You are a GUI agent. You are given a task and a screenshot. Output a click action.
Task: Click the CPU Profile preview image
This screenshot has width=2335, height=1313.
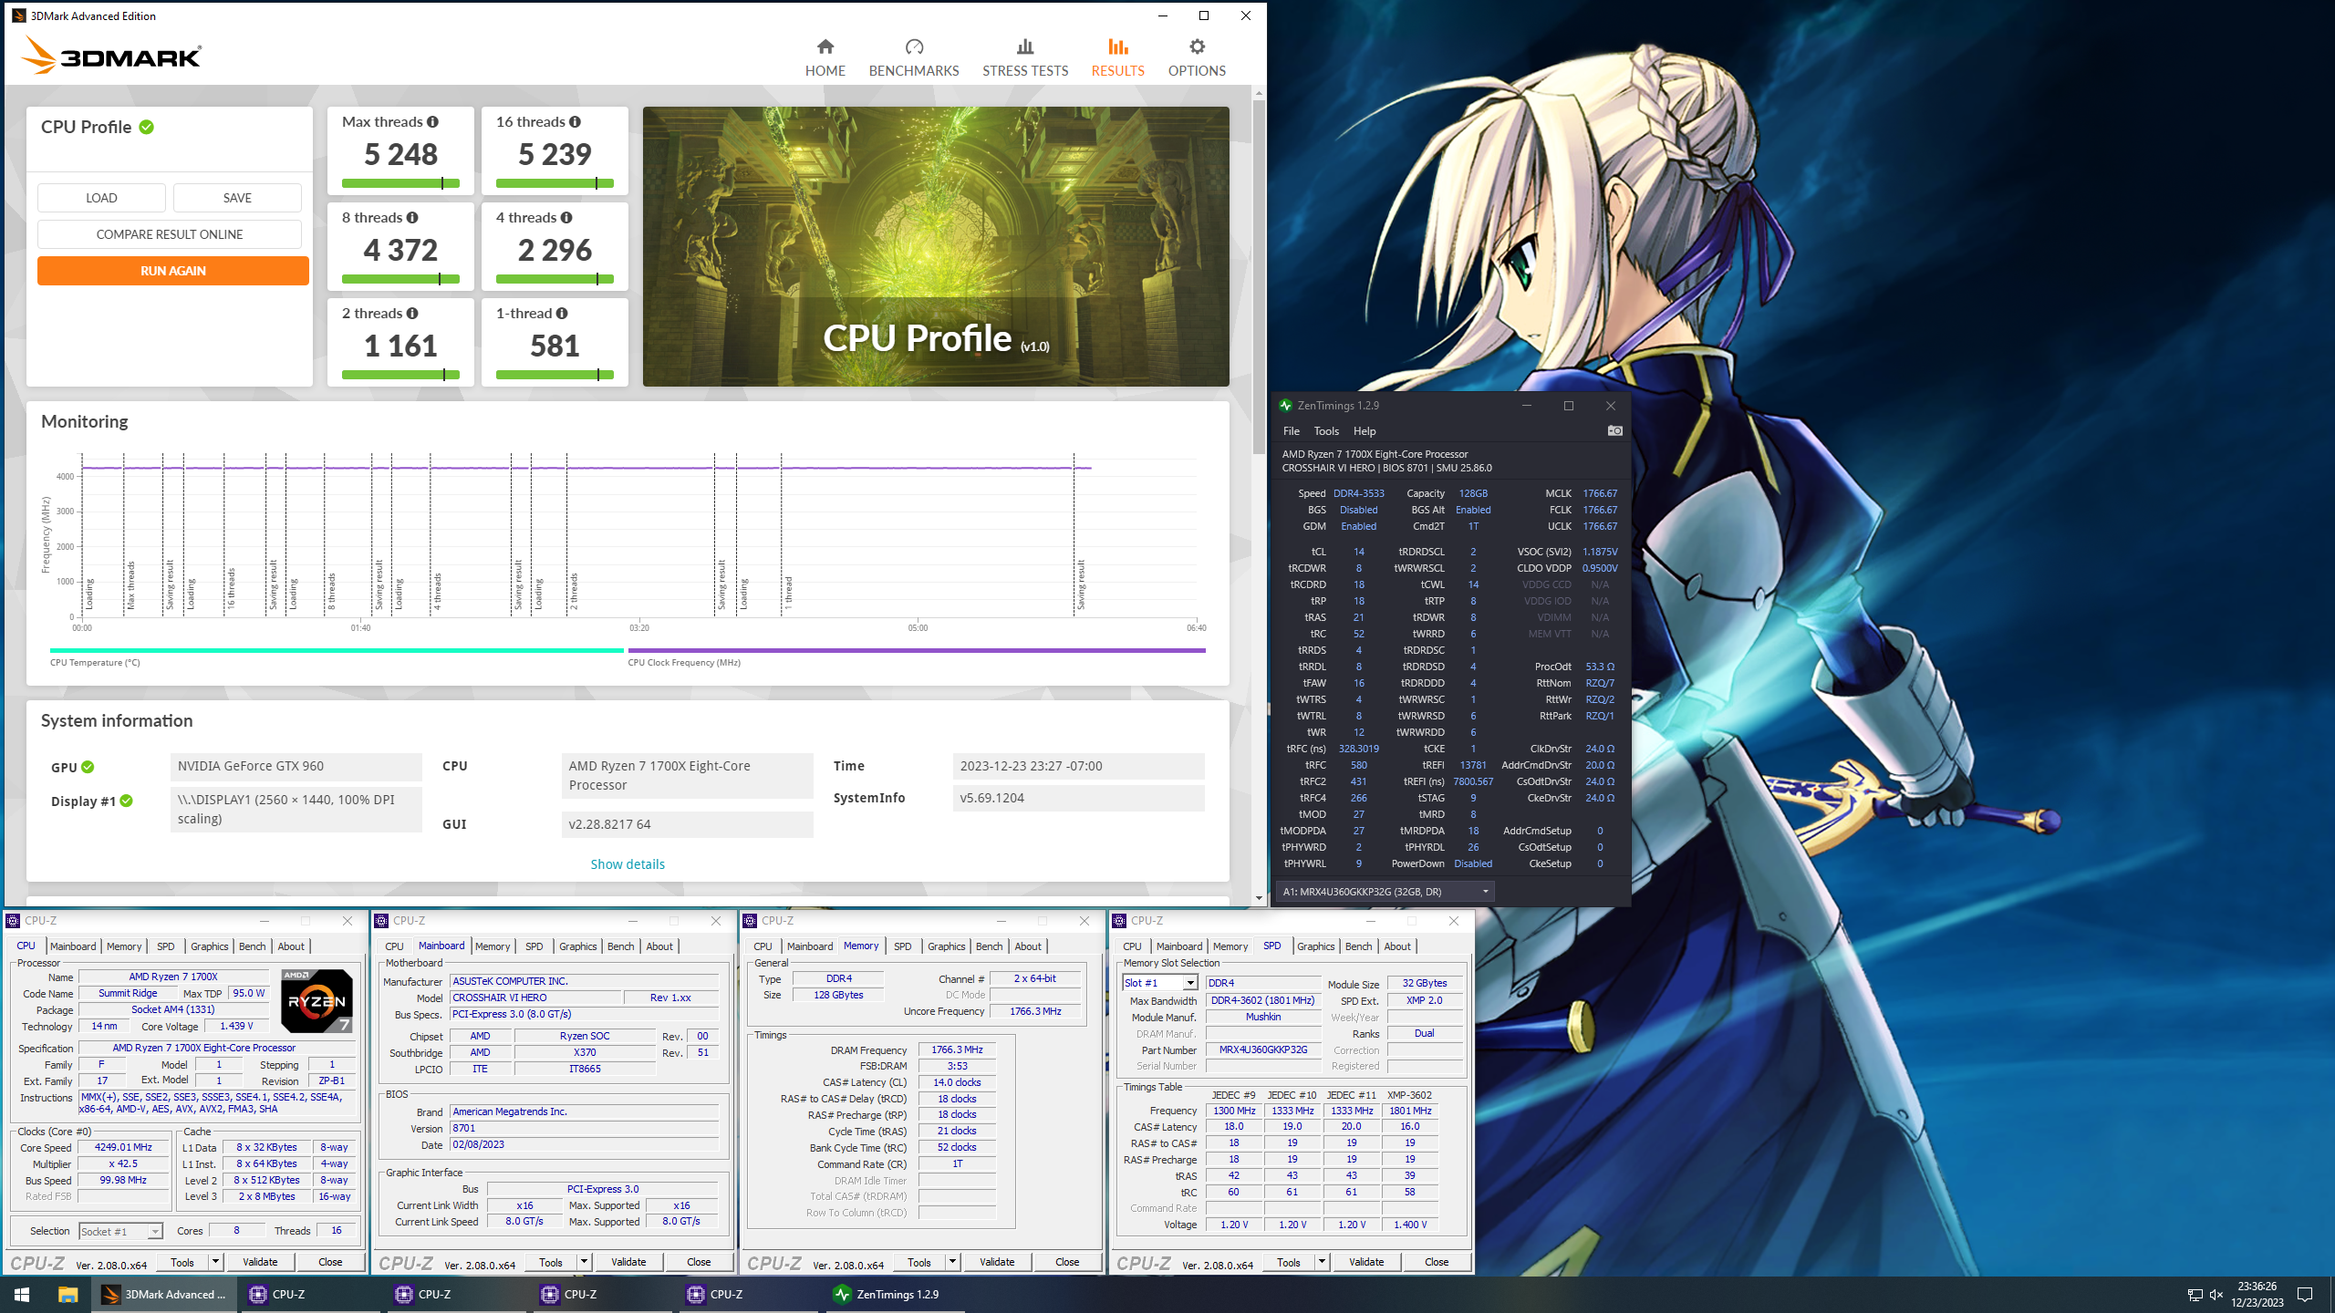(936, 246)
